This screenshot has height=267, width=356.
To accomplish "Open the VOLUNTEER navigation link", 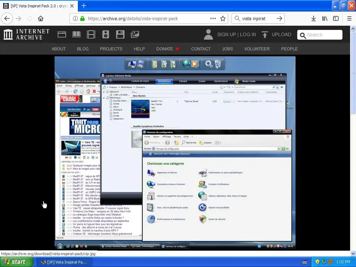I will point(257,49).
